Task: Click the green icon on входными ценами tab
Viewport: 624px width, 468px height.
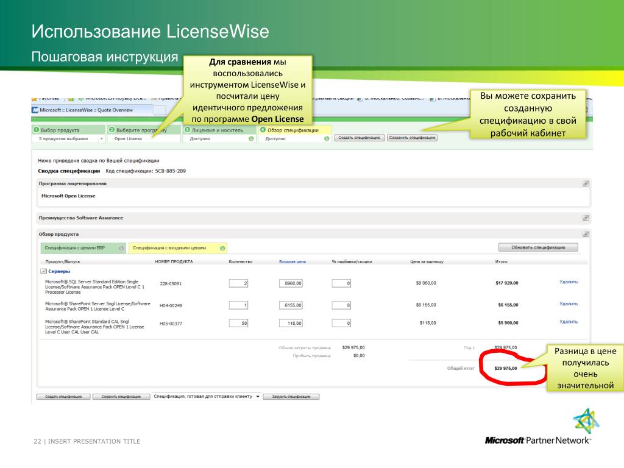Action: tap(222, 248)
